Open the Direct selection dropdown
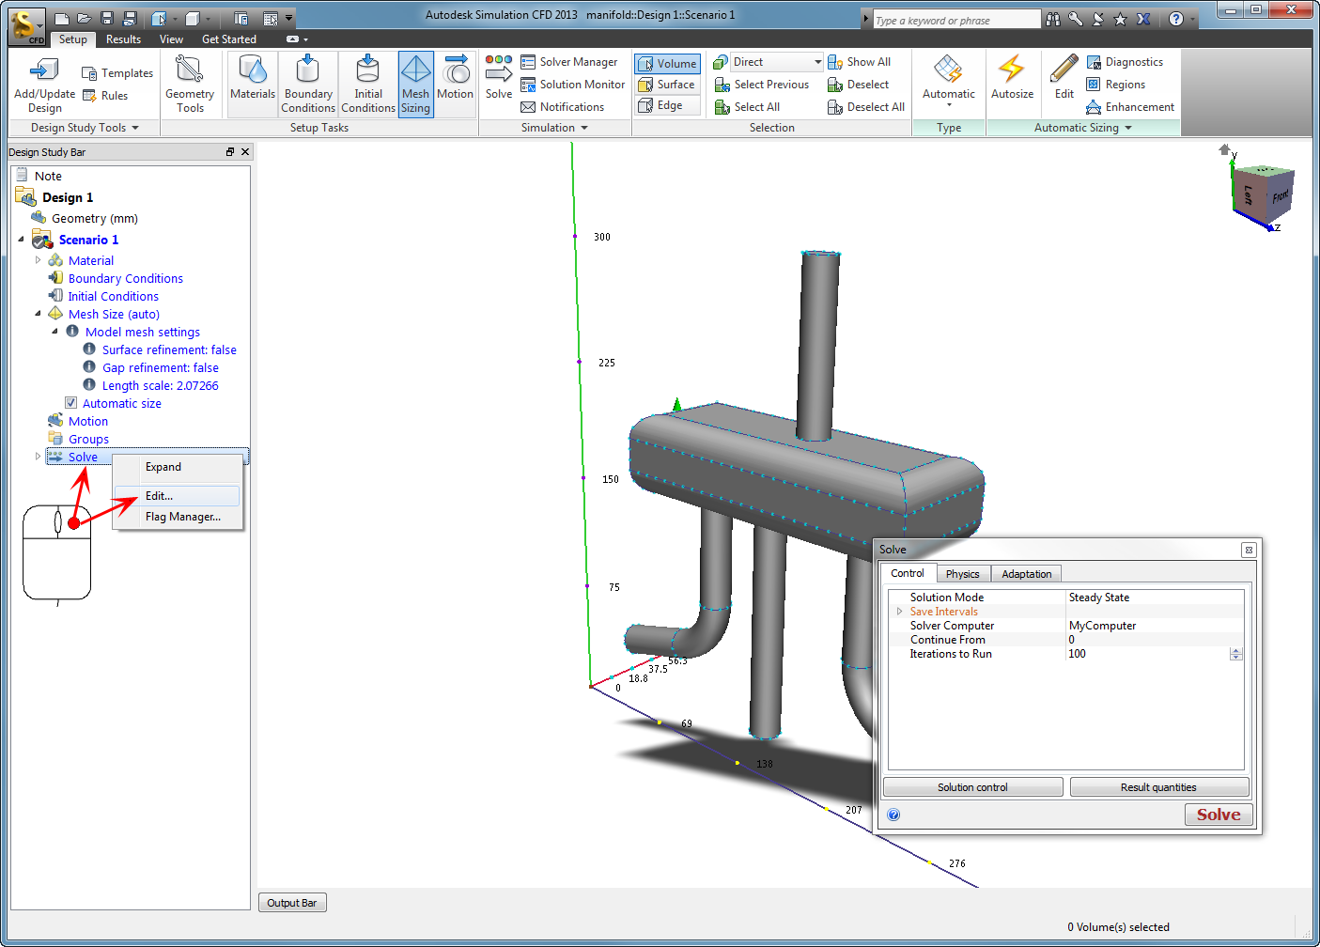 pos(817,62)
